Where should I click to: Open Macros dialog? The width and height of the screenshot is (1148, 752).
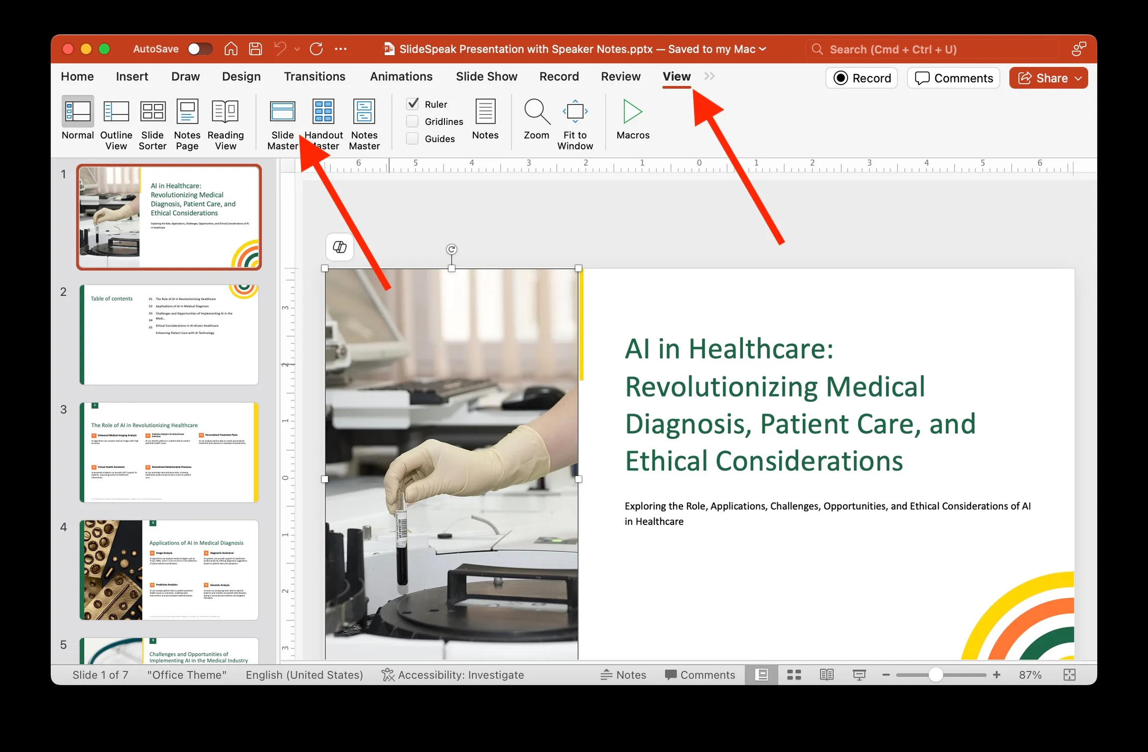633,119
